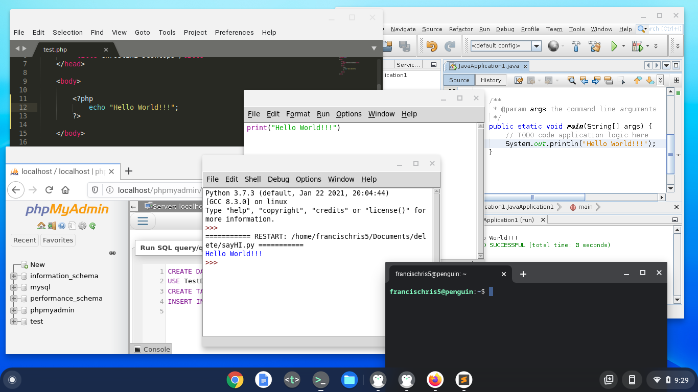Click Find Previous Occurrence arrow in the editor toolbar
This screenshot has width=698, height=392.
pyautogui.click(x=584, y=80)
